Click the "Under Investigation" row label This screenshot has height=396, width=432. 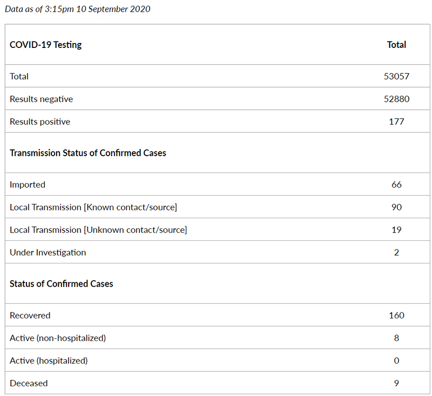tap(48, 253)
